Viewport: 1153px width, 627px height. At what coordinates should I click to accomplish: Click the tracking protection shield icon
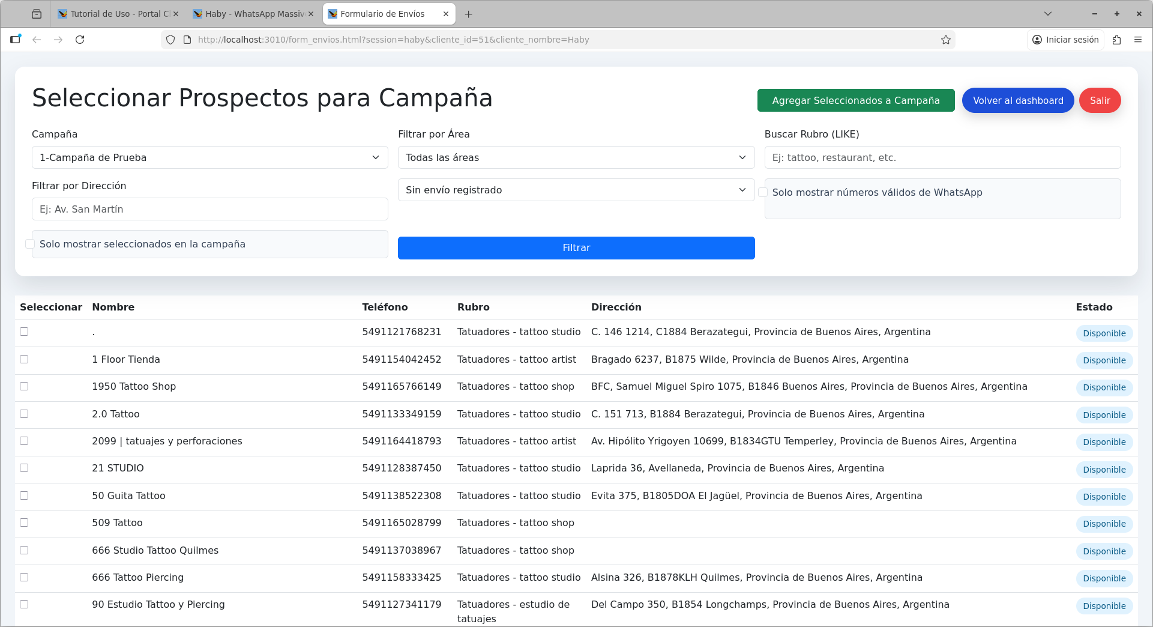[170, 40]
